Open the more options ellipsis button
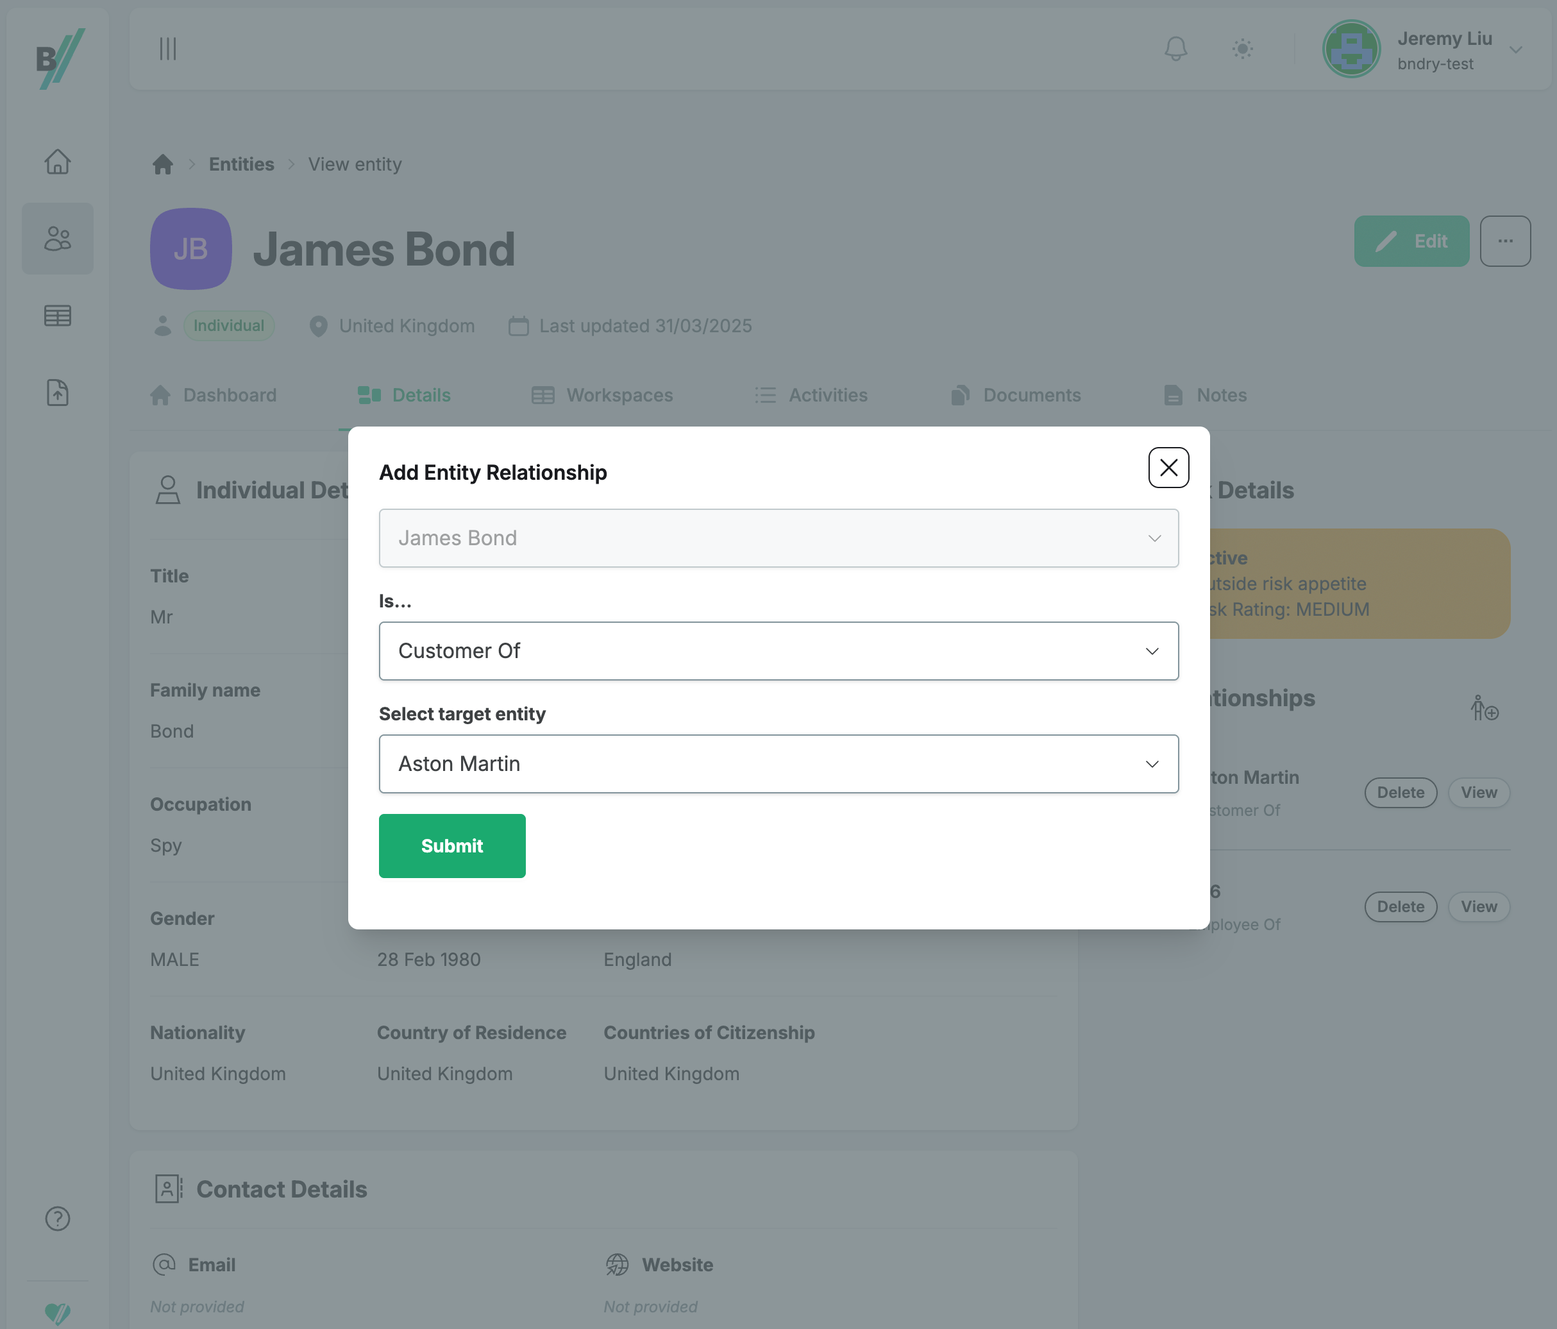This screenshot has width=1557, height=1329. (1505, 241)
